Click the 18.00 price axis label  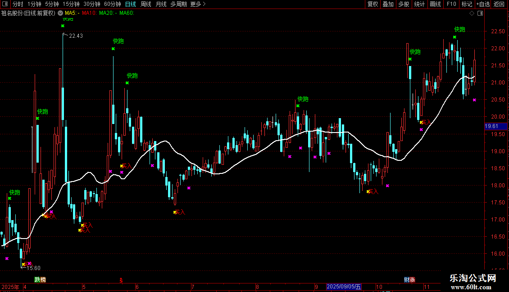point(498,186)
